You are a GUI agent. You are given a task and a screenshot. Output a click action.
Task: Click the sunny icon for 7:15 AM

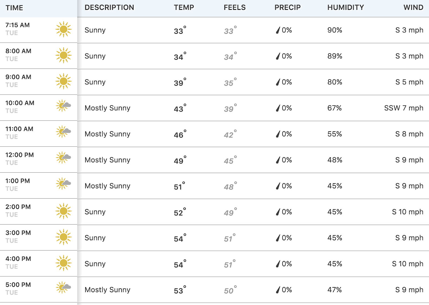point(64,29)
